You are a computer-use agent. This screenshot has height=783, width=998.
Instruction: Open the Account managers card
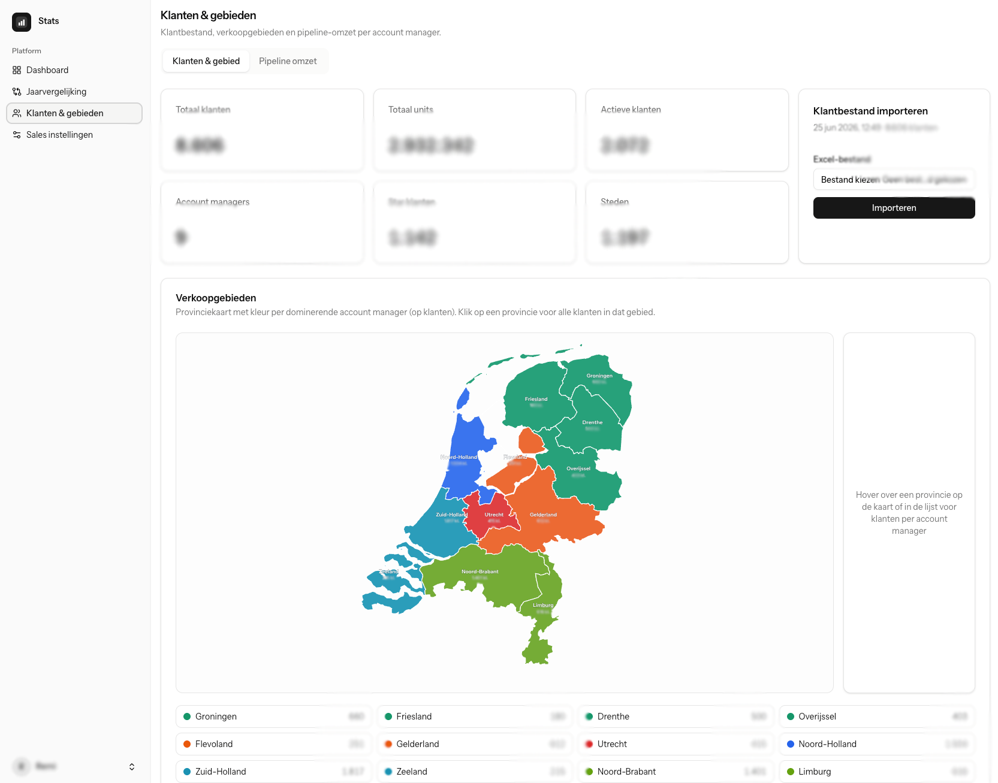[262, 222]
